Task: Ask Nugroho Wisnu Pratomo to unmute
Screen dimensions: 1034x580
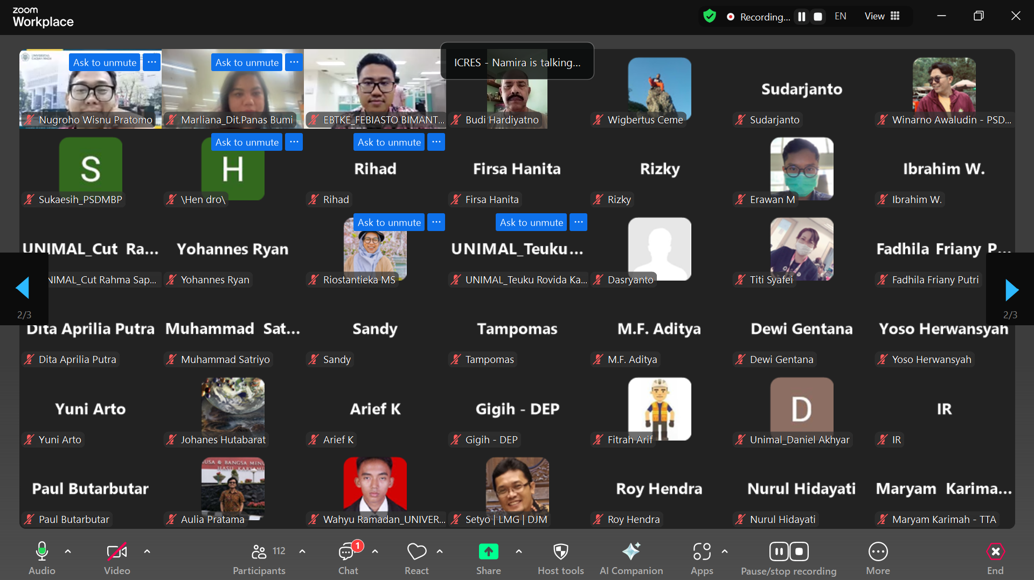Action: click(x=105, y=62)
